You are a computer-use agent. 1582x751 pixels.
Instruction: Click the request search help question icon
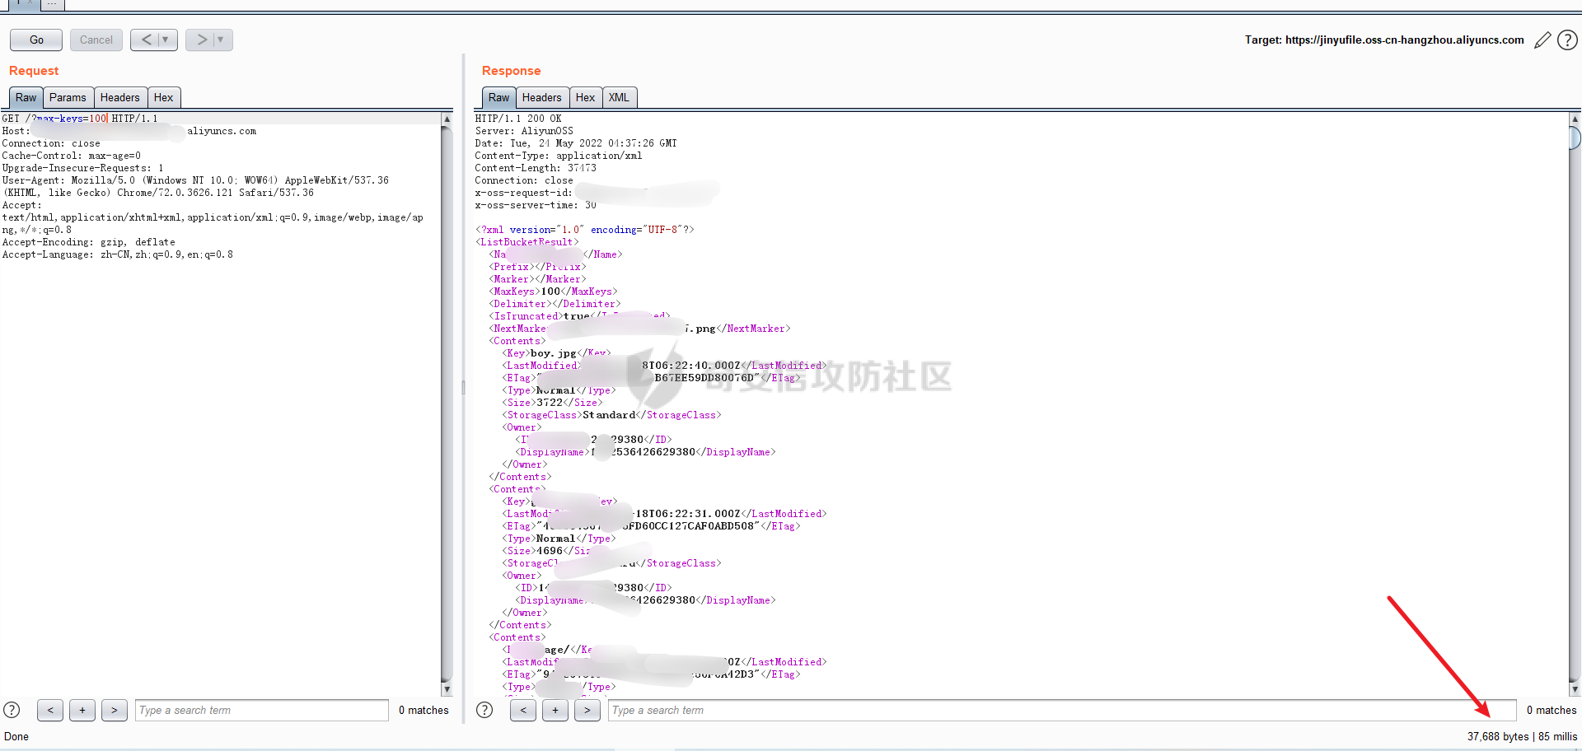(12, 710)
